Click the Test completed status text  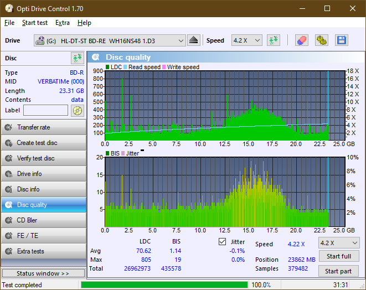pyautogui.click(x=22, y=285)
